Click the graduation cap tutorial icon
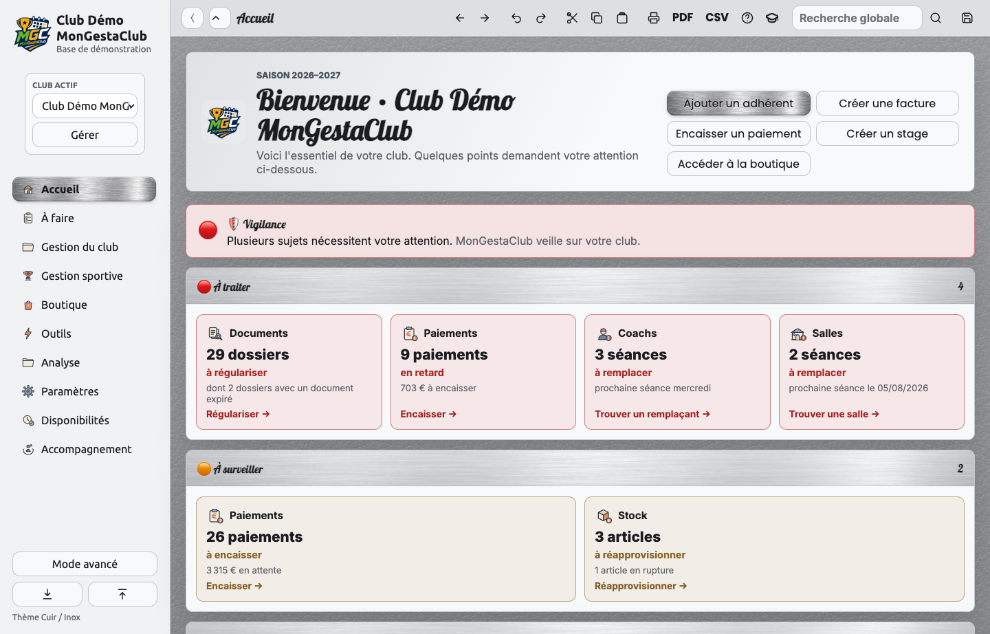This screenshot has width=990, height=634. (x=772, y=18)
